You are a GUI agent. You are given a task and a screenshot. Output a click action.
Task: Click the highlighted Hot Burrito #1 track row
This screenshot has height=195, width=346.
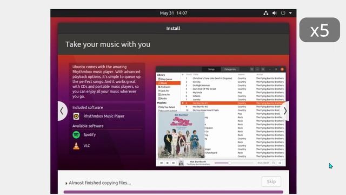click(x=233, y=103)
